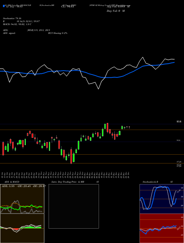Click the white price line's lowest dip
The height and width of the screenshot is (243, 184).
(x=98, y=89)
